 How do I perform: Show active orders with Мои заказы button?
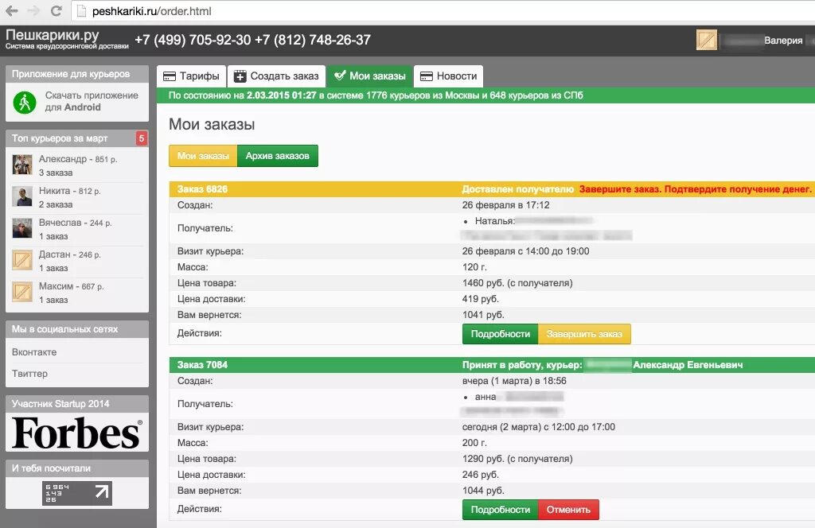click(x=203, y=156)
